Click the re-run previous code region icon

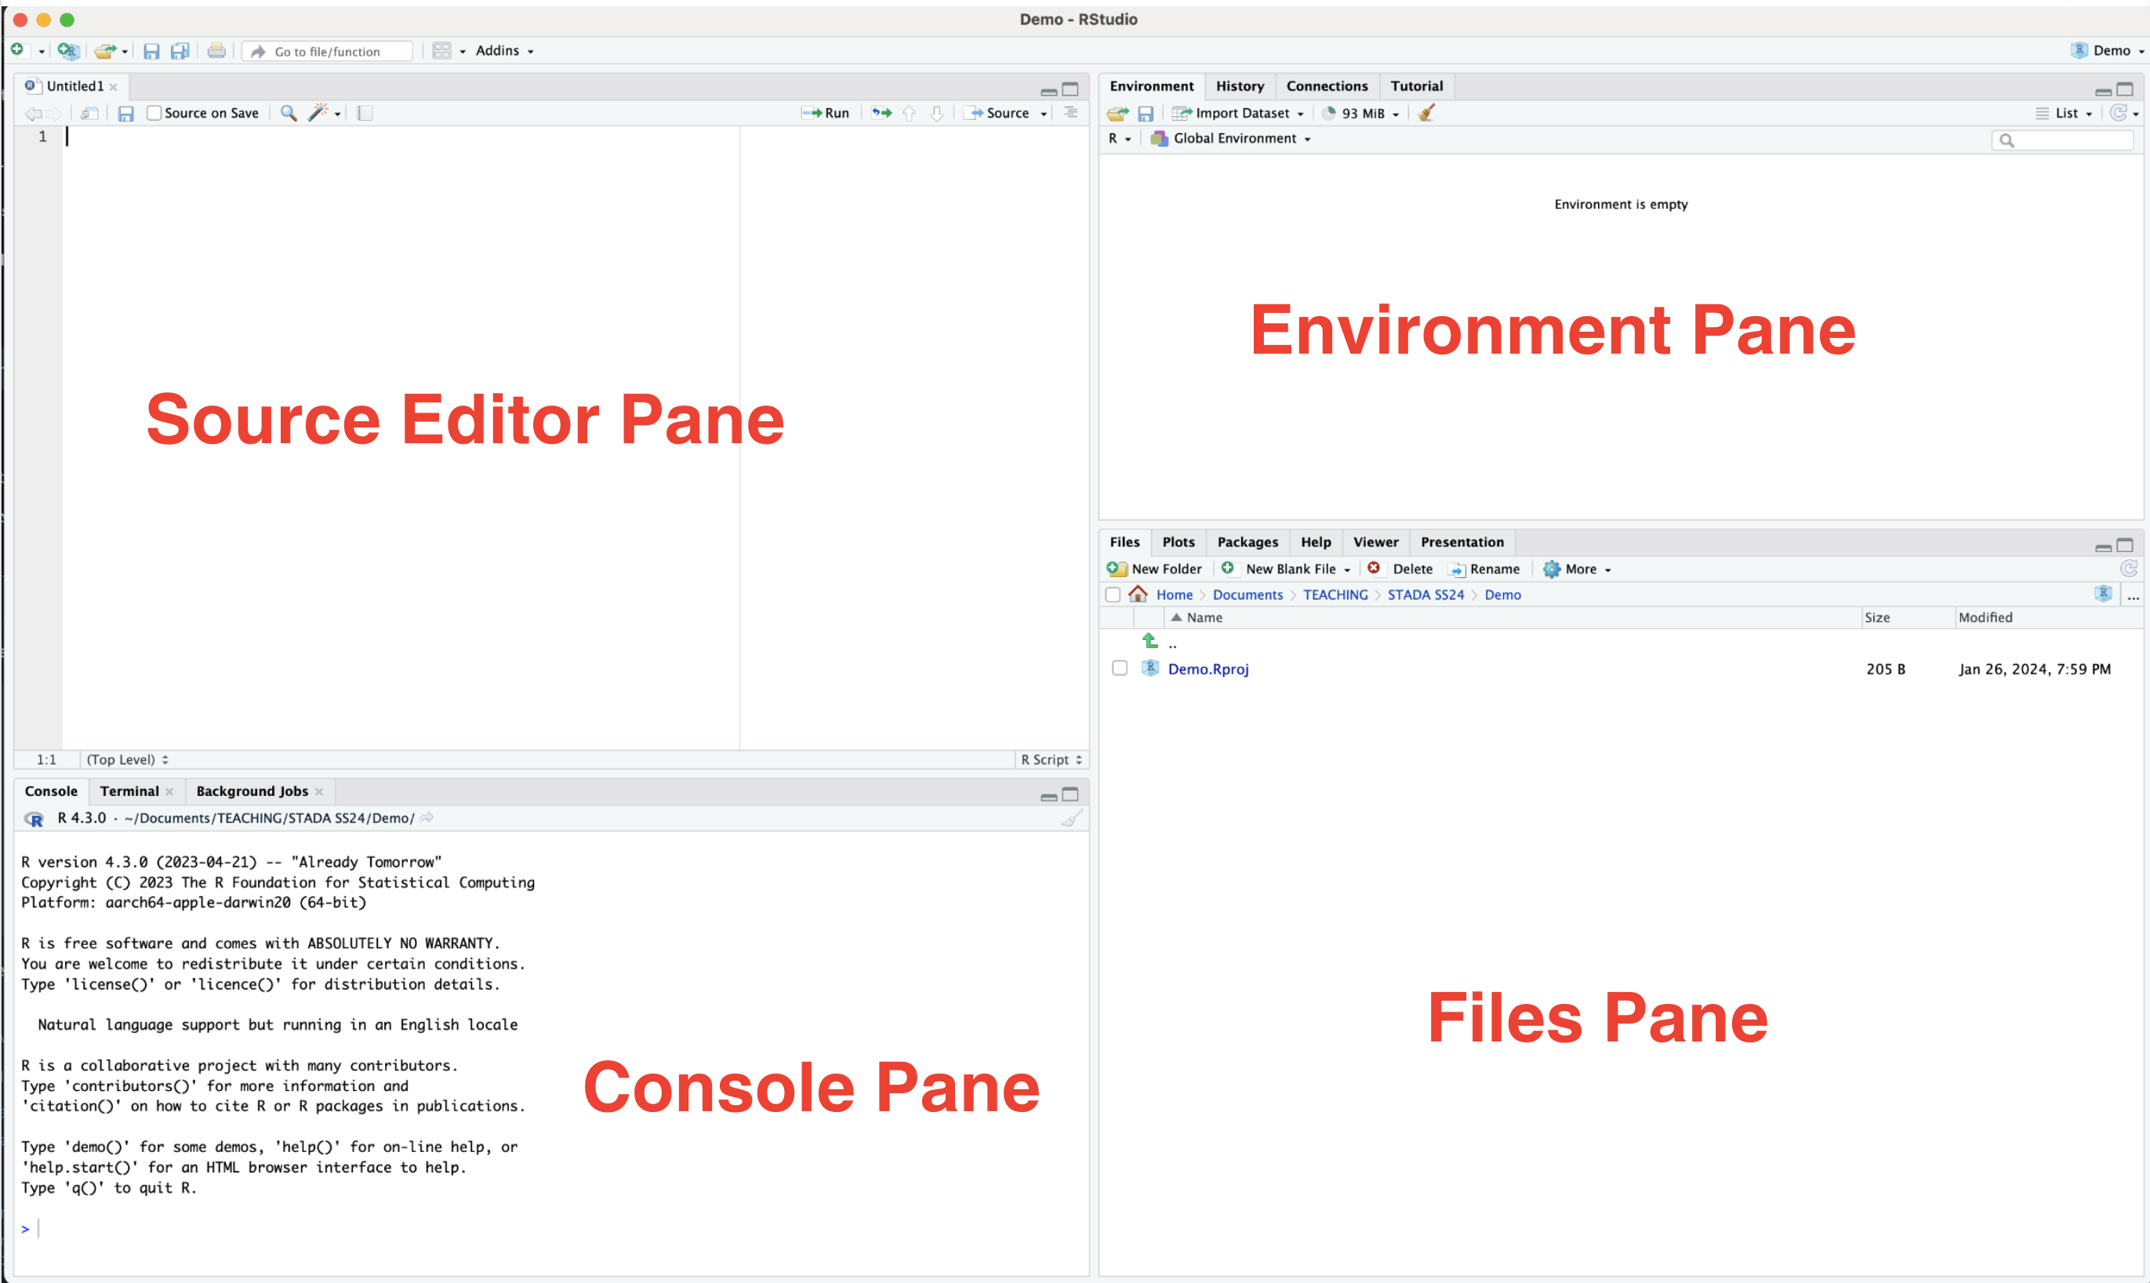[881, 113]
